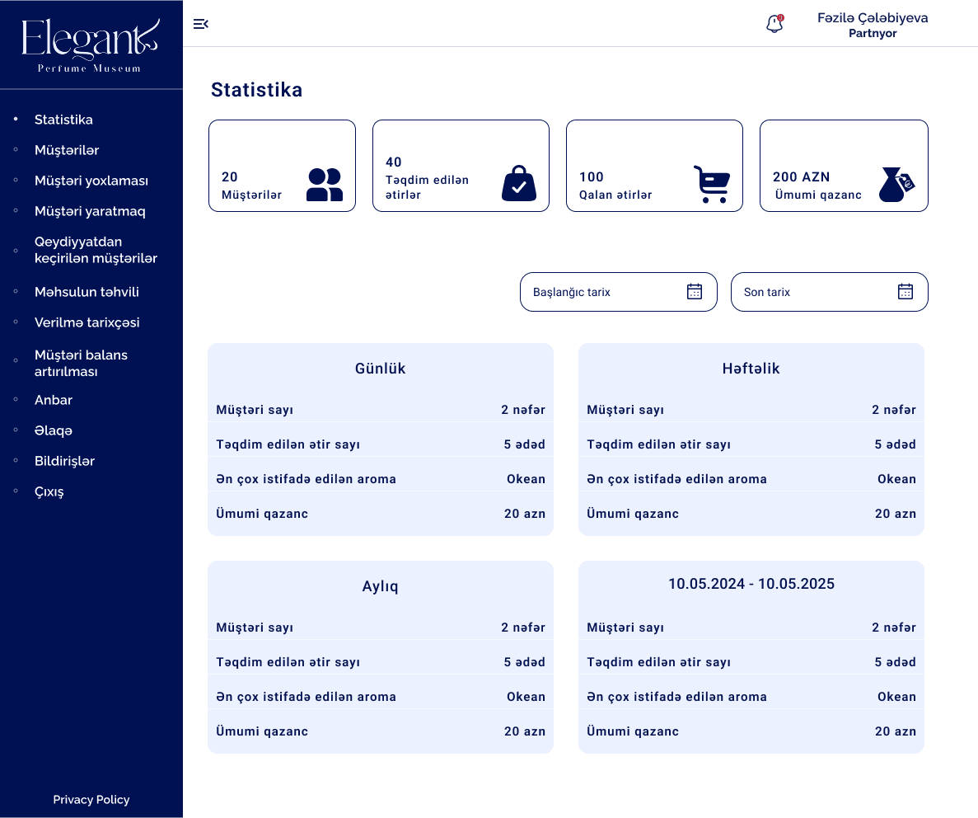The image size is (978, 818).
Task: Open the notification bell icon
Action: (x=774, y=24)
